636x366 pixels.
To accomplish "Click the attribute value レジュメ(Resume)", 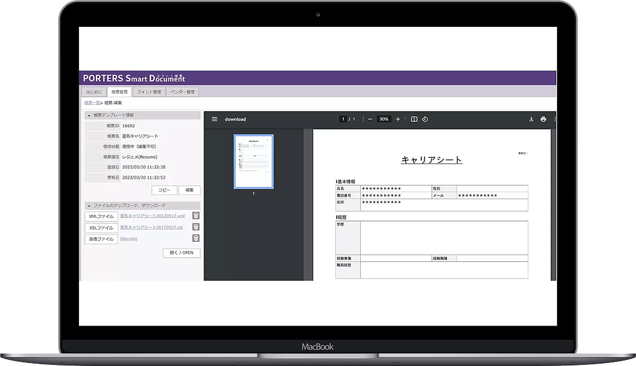I will pyautogui.click(x=140, y=157).
